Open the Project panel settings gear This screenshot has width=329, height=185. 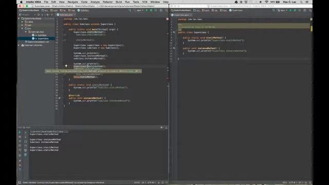(x=47, y=15)
